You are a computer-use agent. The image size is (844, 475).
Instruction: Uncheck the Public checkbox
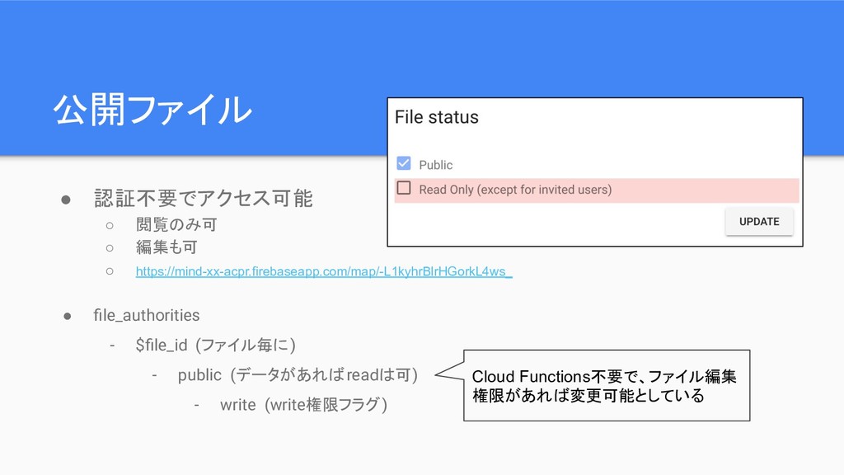404,163
